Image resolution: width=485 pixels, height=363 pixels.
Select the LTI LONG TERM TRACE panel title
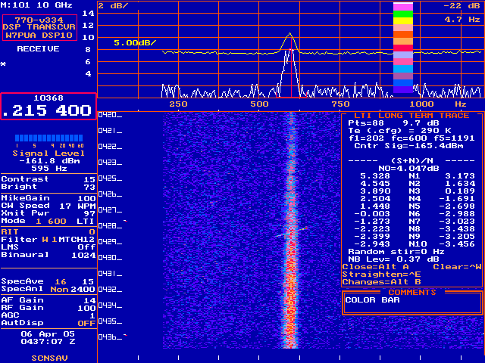point(411,115)
